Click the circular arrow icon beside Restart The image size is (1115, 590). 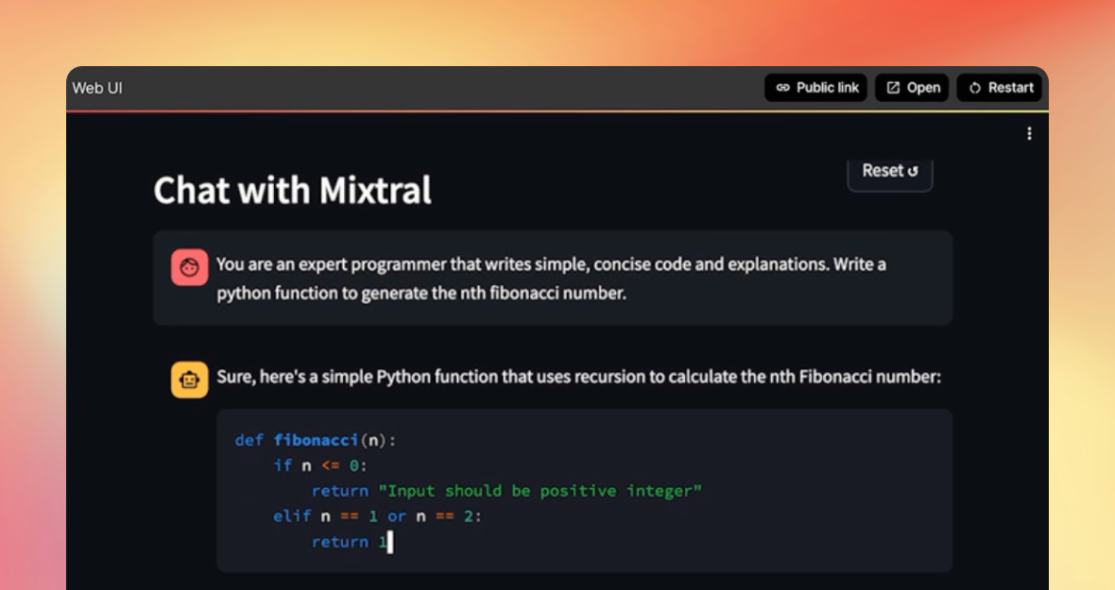(975, 88)
